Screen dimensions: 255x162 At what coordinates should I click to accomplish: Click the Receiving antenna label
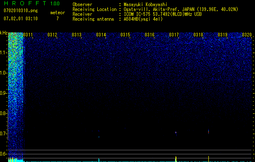93,19
